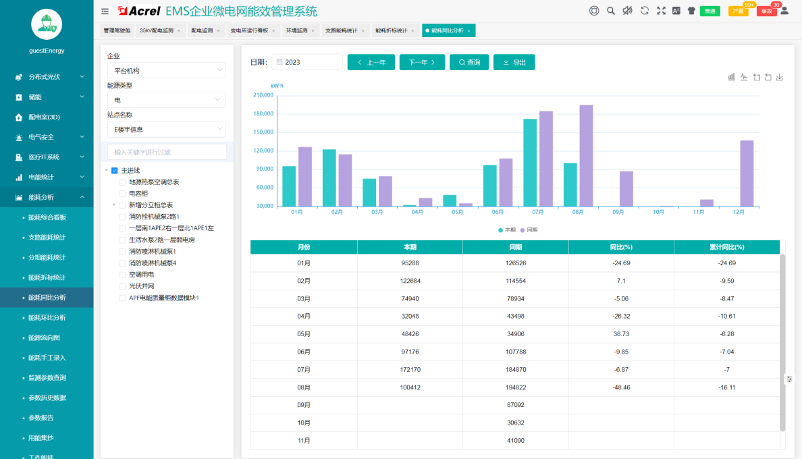Screen dimensions: 802x459
Task: Click the 查询 search button
Action: (469, 62)
